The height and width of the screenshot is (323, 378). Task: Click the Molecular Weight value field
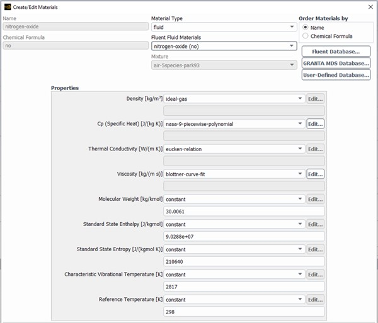(x=243, y=211)
